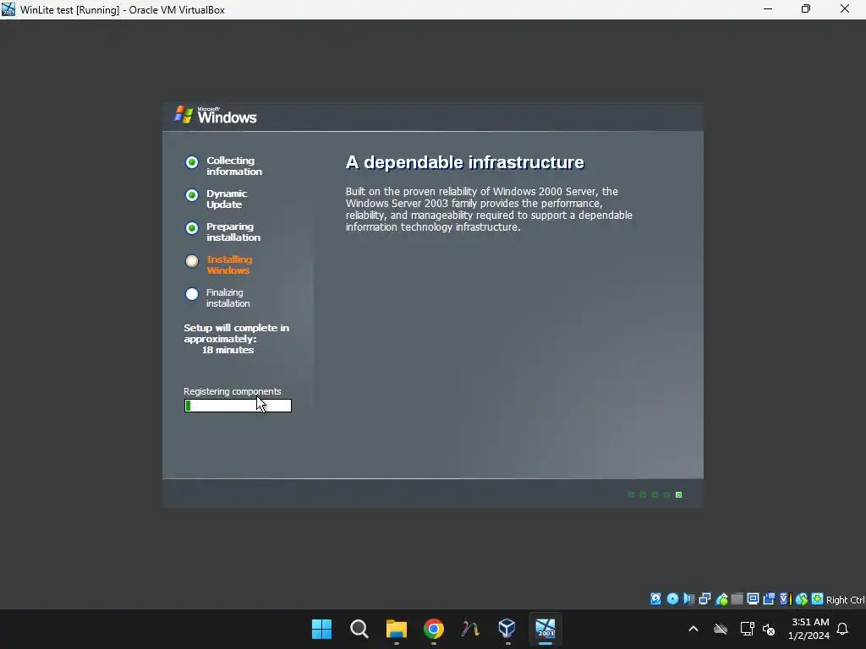Open the notification bell
Screen dimensions: 866x649
click(843, 629)
